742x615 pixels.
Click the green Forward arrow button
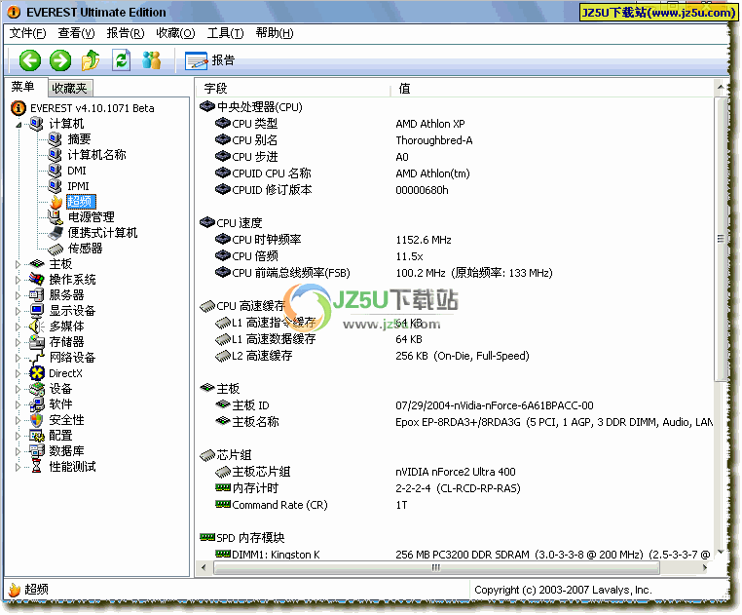pos(60,60)
